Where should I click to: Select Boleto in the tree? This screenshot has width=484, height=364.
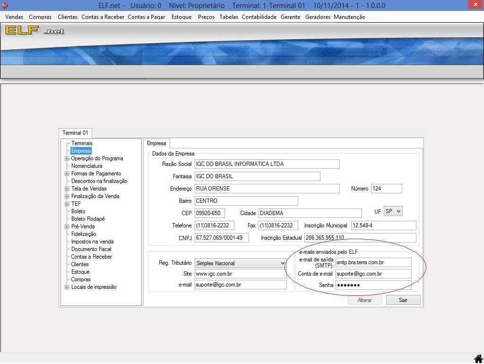[x=78, y=211]
